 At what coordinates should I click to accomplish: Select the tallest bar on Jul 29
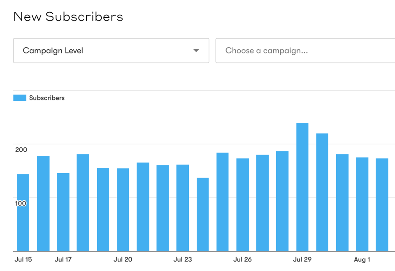(302, 185)
